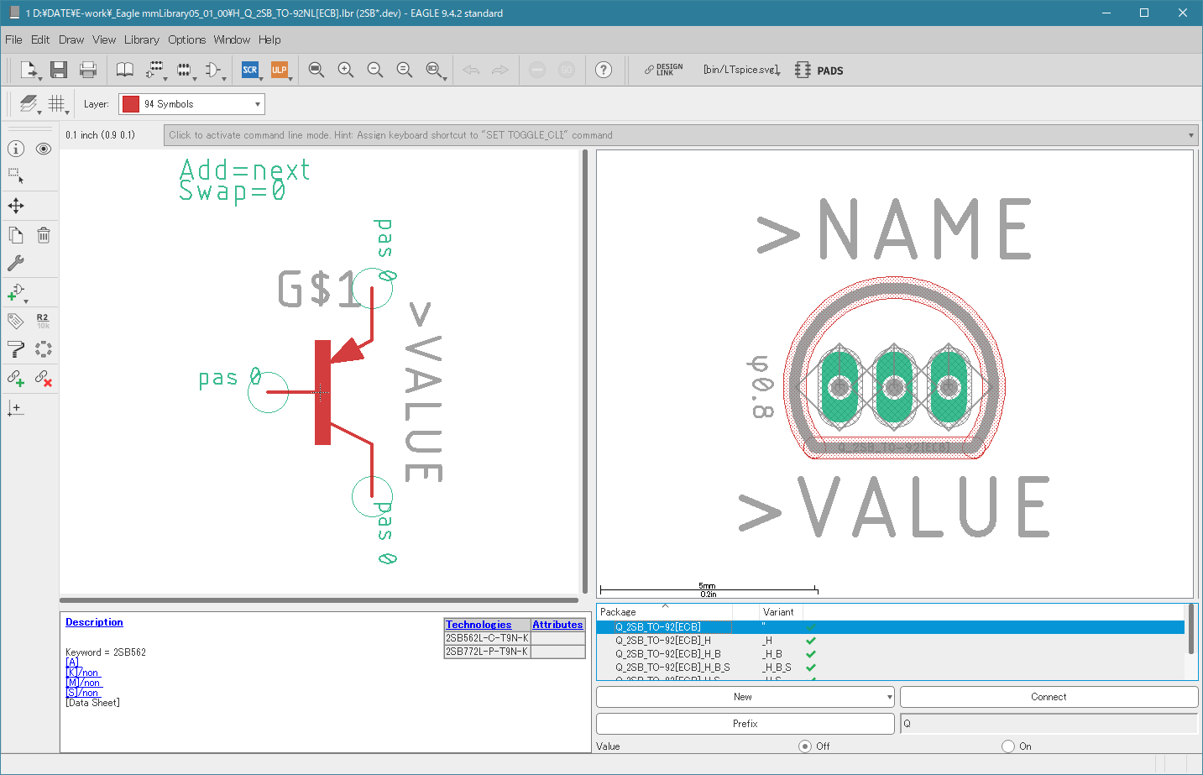
Task: Select the Value On radio button
Action: coord(1008,746)
